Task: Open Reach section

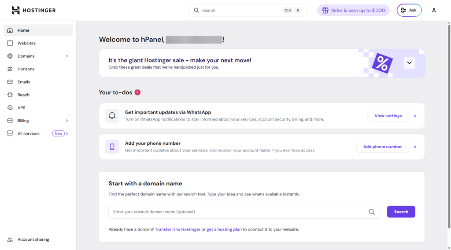Action: click(x=38, y=95)
